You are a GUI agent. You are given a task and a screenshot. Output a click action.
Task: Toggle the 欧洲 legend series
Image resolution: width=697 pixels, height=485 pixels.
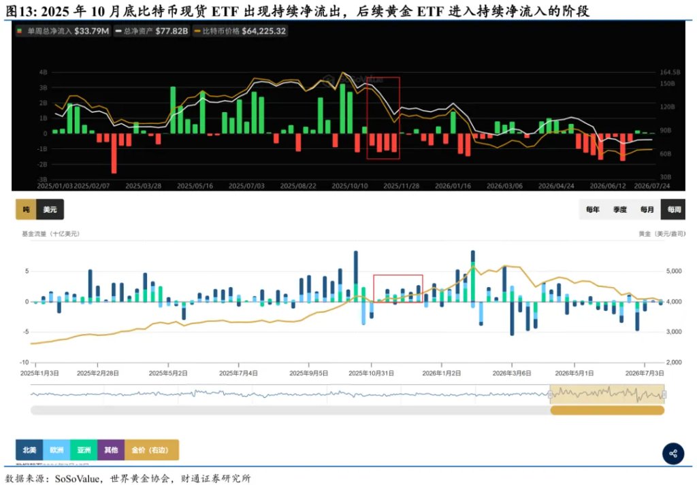point(56,450)
